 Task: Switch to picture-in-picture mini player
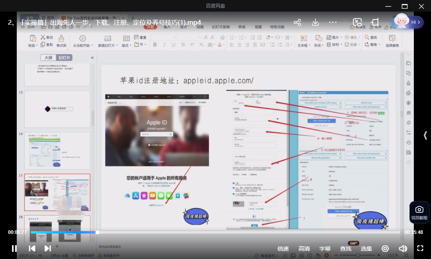[x=357, y=22]
